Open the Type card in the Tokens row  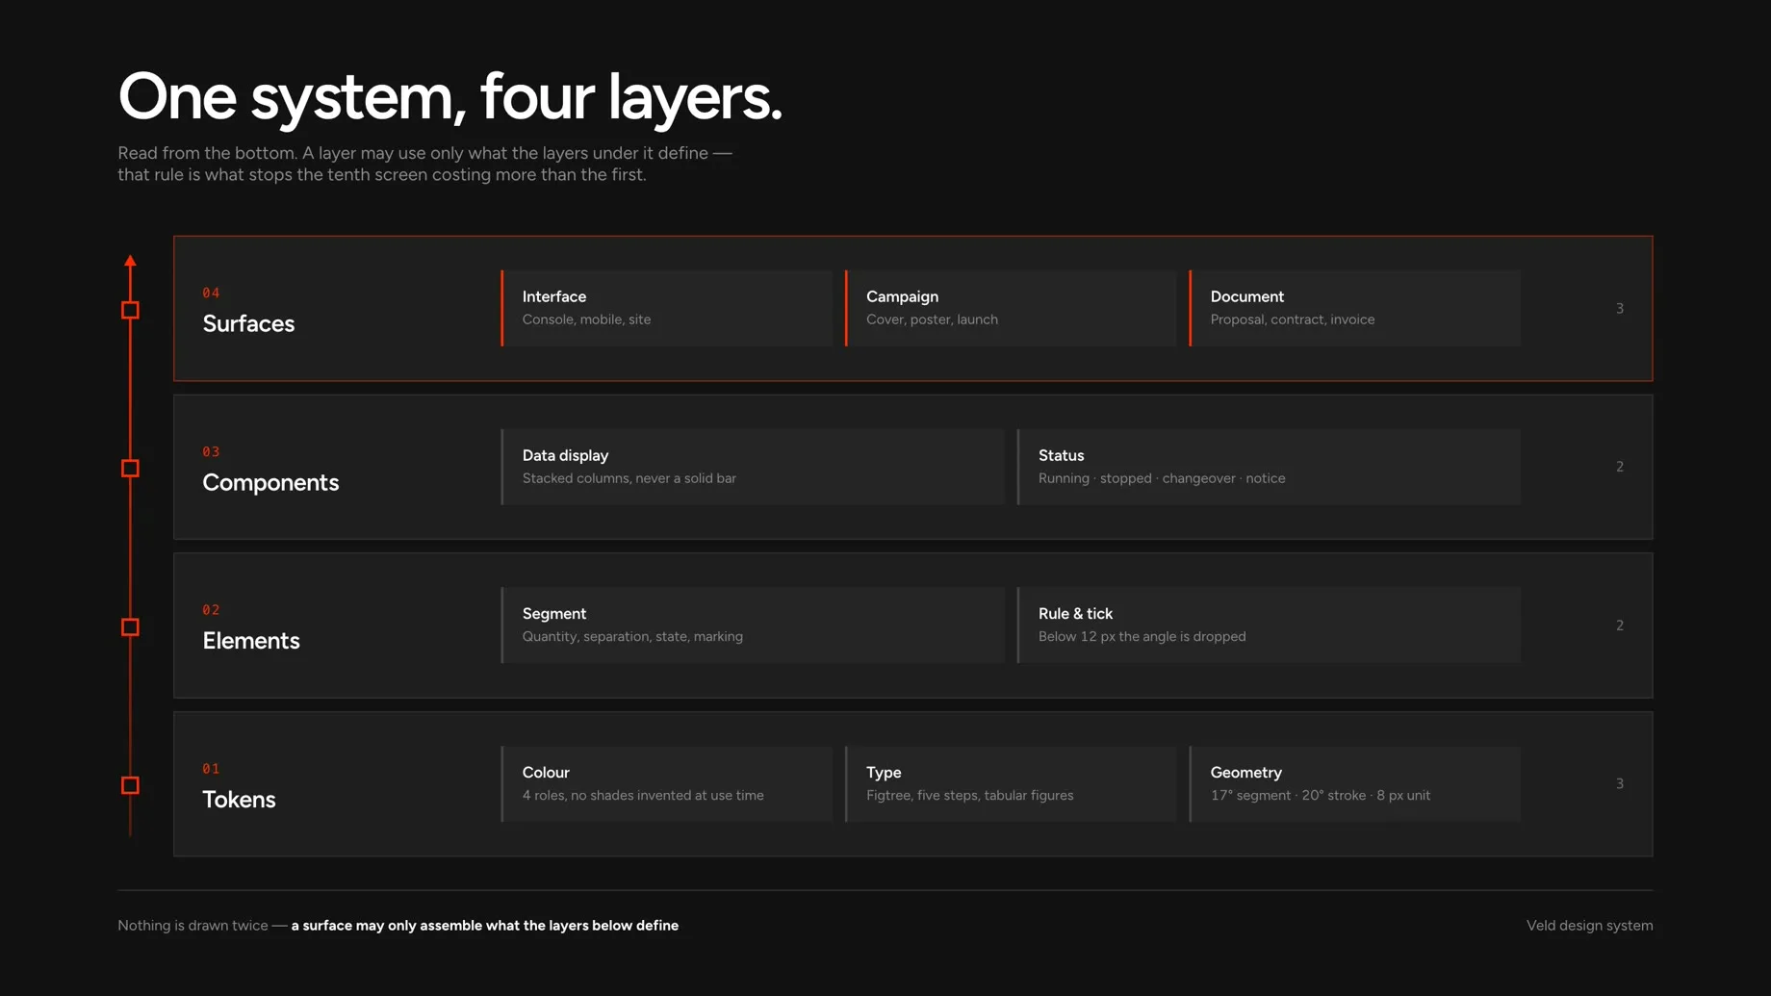1011,784
